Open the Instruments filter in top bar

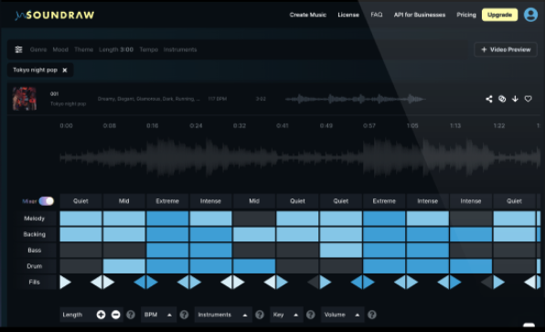tap(180, 49)
